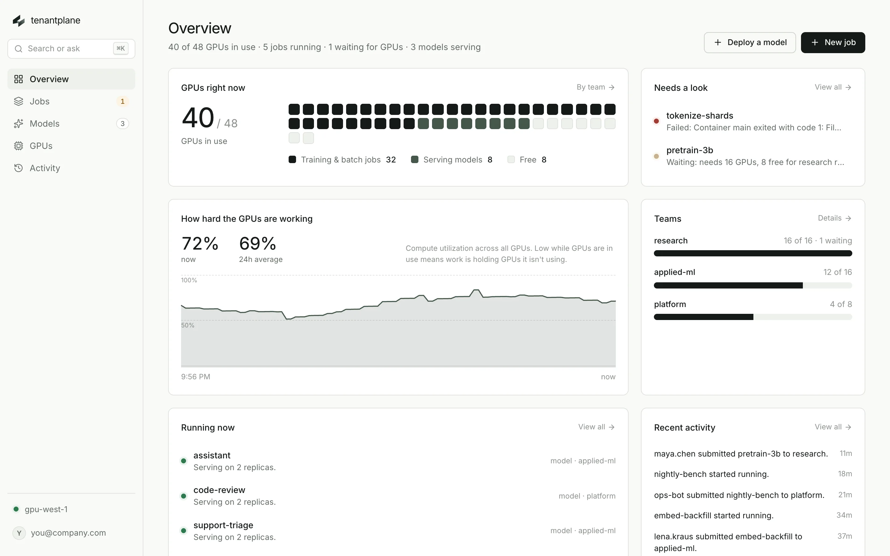Open the code-review running model

pyautogui.click(x=398, y=496)
